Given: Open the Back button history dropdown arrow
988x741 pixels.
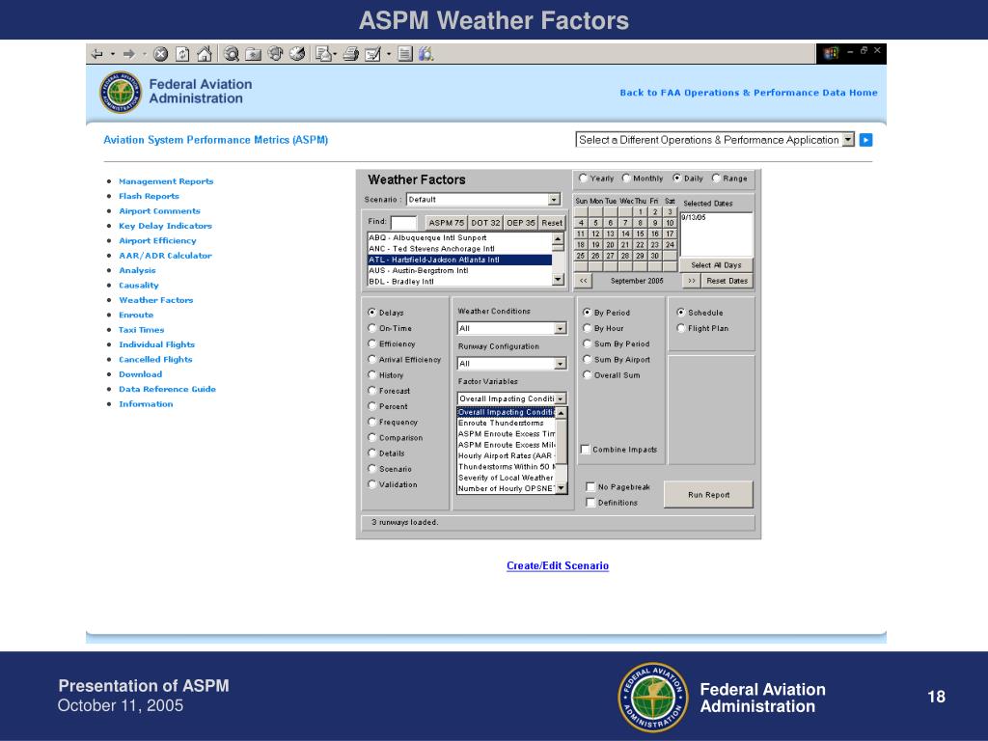Looking at the screenshot, I should (113, 54).
